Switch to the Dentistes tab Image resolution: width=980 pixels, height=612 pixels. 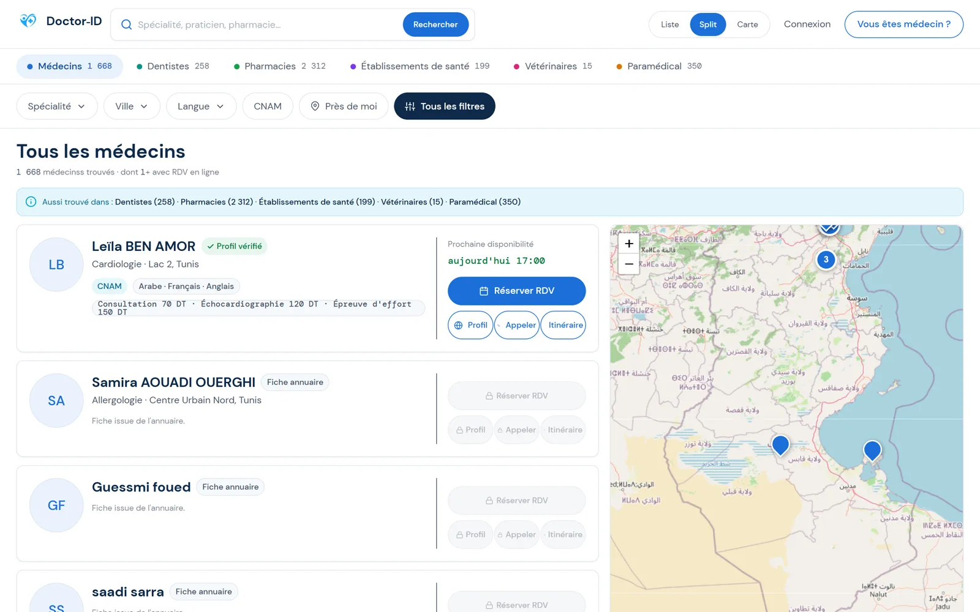(x=173, y=66)
